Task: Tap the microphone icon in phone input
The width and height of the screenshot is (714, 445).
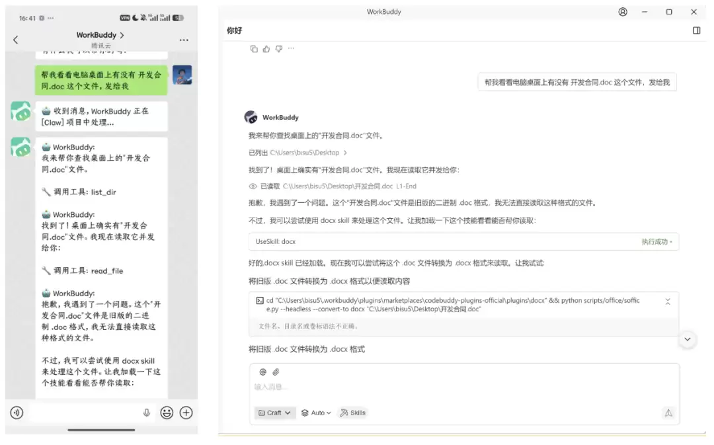Action: click(147, 413)
